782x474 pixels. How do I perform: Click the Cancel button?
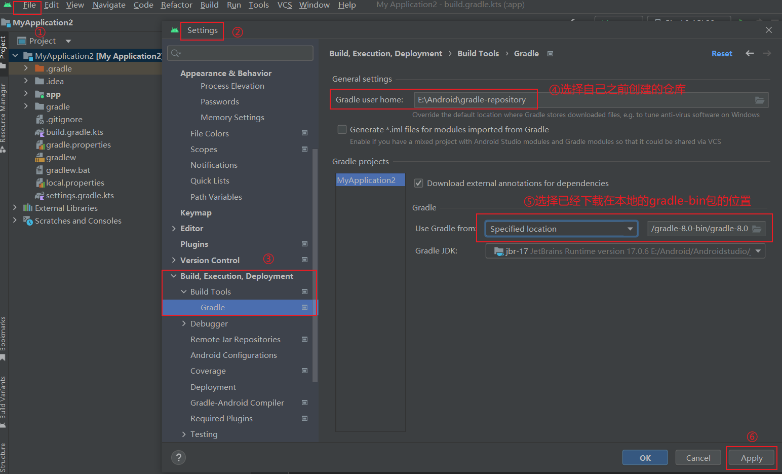(x=698, y=458)
